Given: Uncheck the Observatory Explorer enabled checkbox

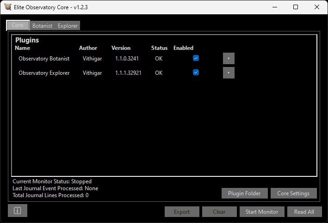Looking at the screenshot, I should (196, 72).
